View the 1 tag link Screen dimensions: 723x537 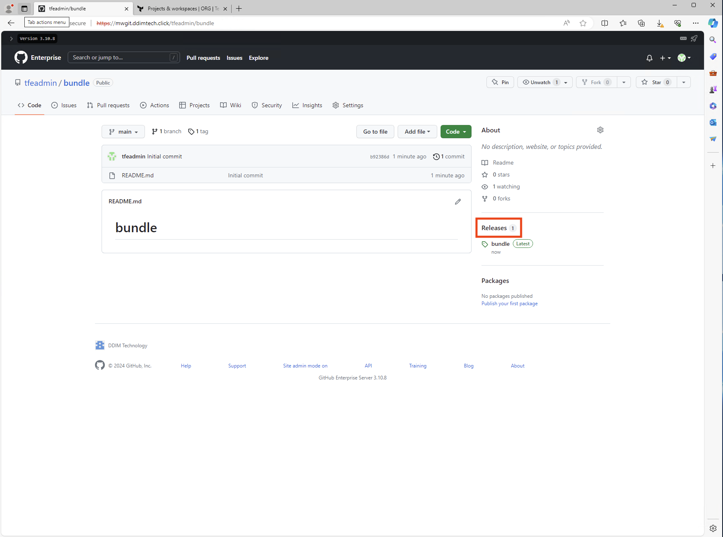click(198, 131)
